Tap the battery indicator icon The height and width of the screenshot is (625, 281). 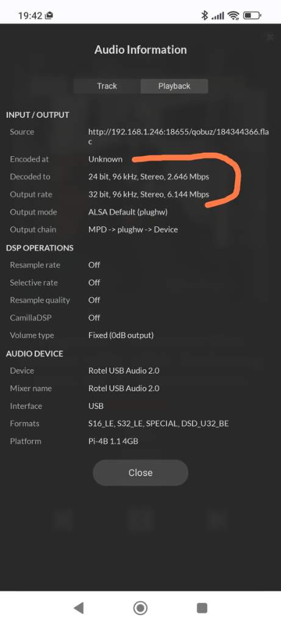pyautogui.click(x=252, y=15)
